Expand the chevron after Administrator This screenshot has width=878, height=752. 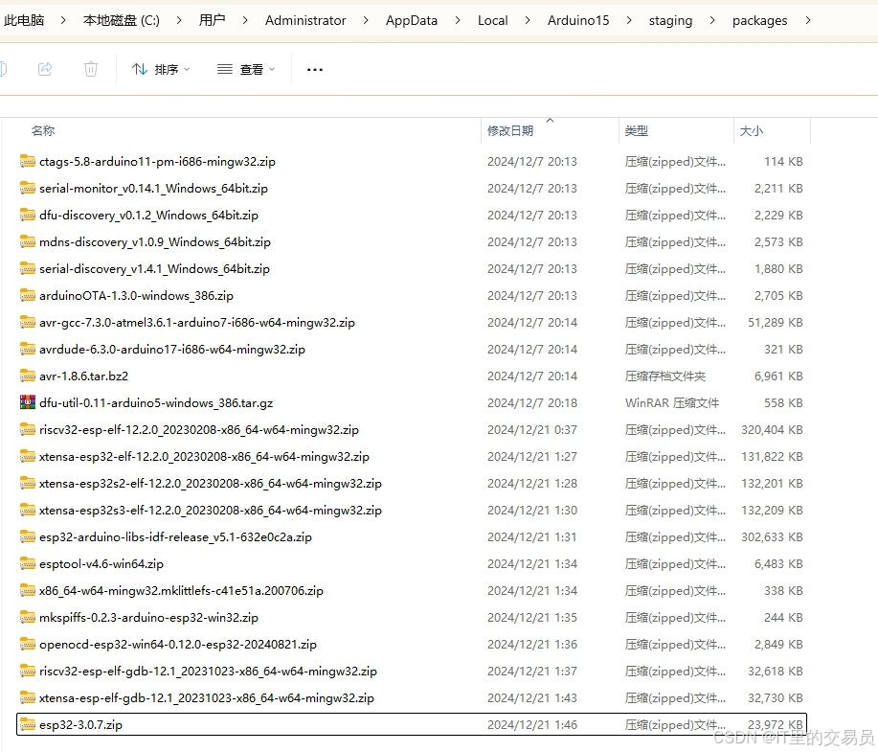tap(366, 20)
